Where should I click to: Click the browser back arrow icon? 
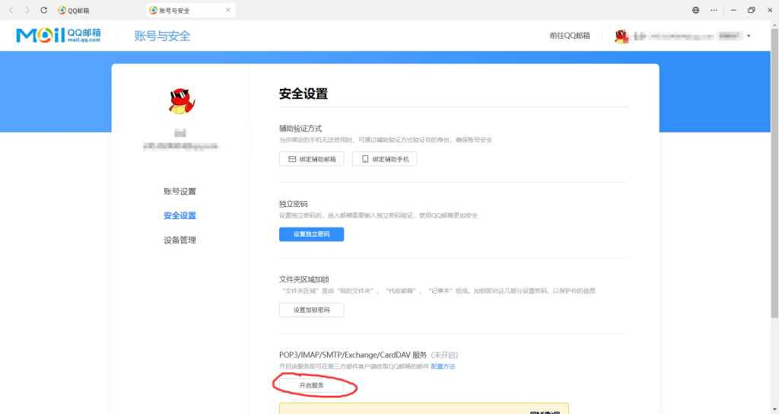tap(11, 11)
